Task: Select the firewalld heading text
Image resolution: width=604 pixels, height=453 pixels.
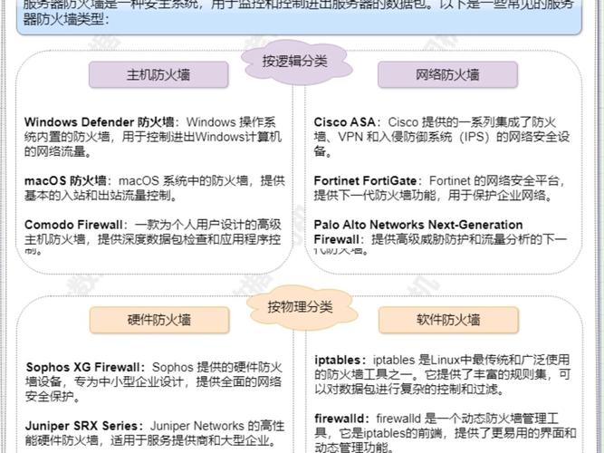Action: click(339, 419)
